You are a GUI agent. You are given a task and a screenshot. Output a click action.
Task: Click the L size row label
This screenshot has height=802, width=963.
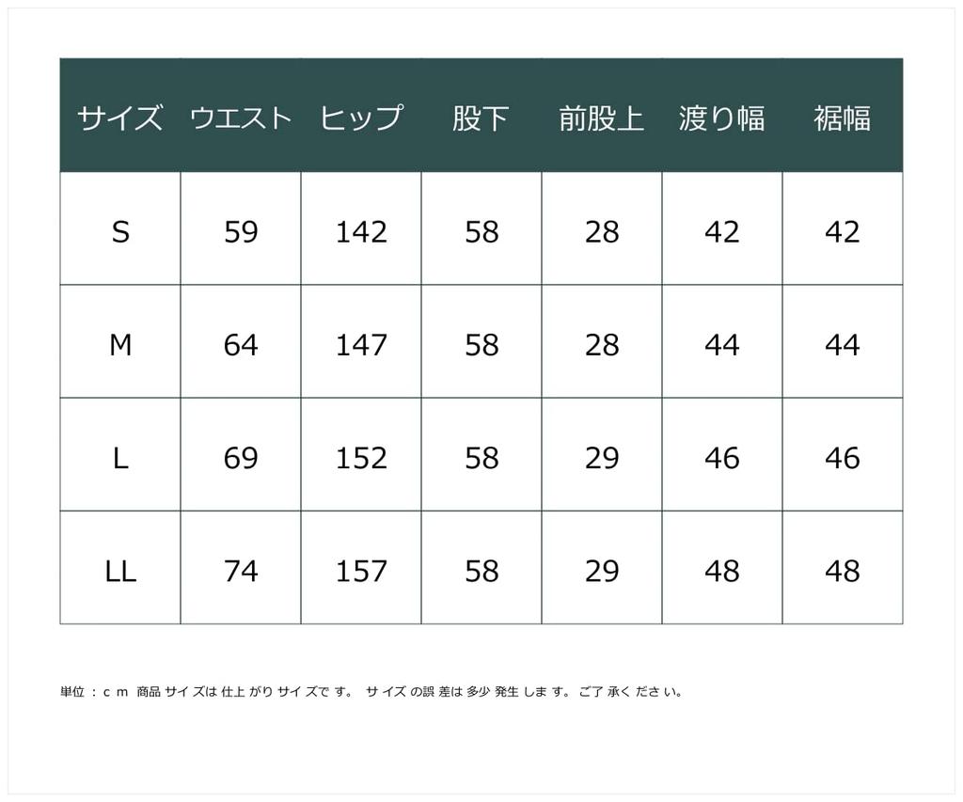pos(120,458)
